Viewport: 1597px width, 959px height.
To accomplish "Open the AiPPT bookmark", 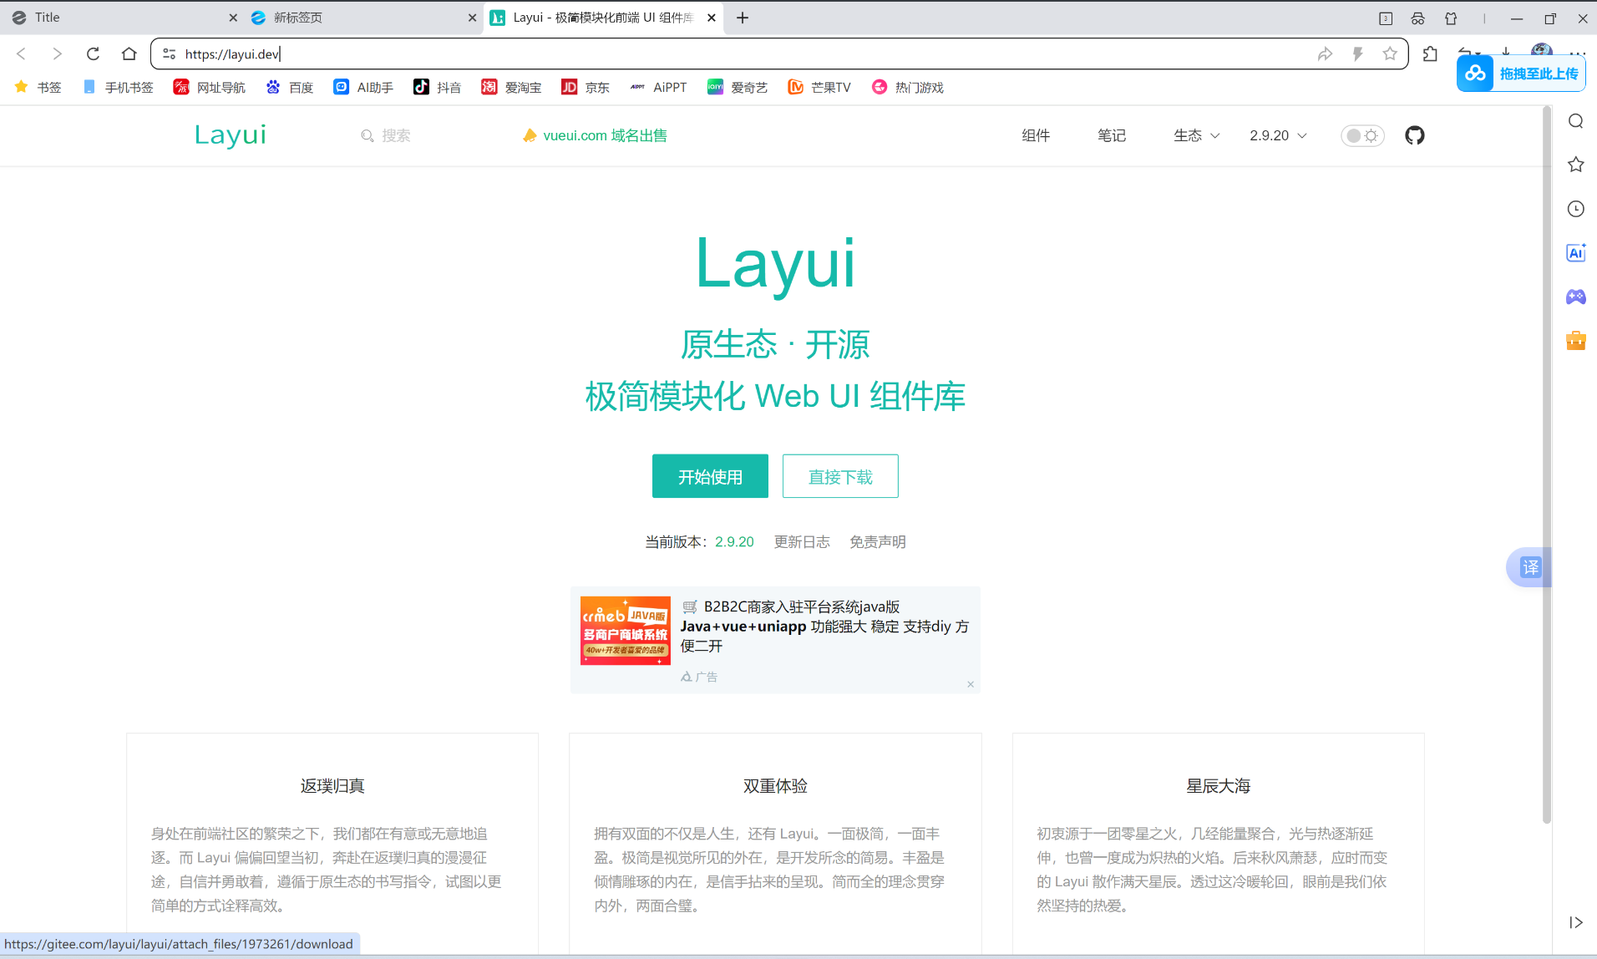I will (659, 87).
